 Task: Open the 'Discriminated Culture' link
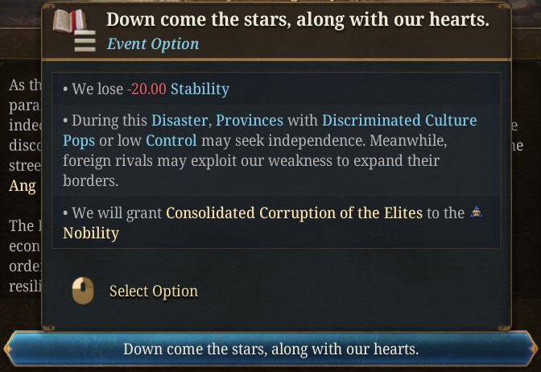pos(399,121)
